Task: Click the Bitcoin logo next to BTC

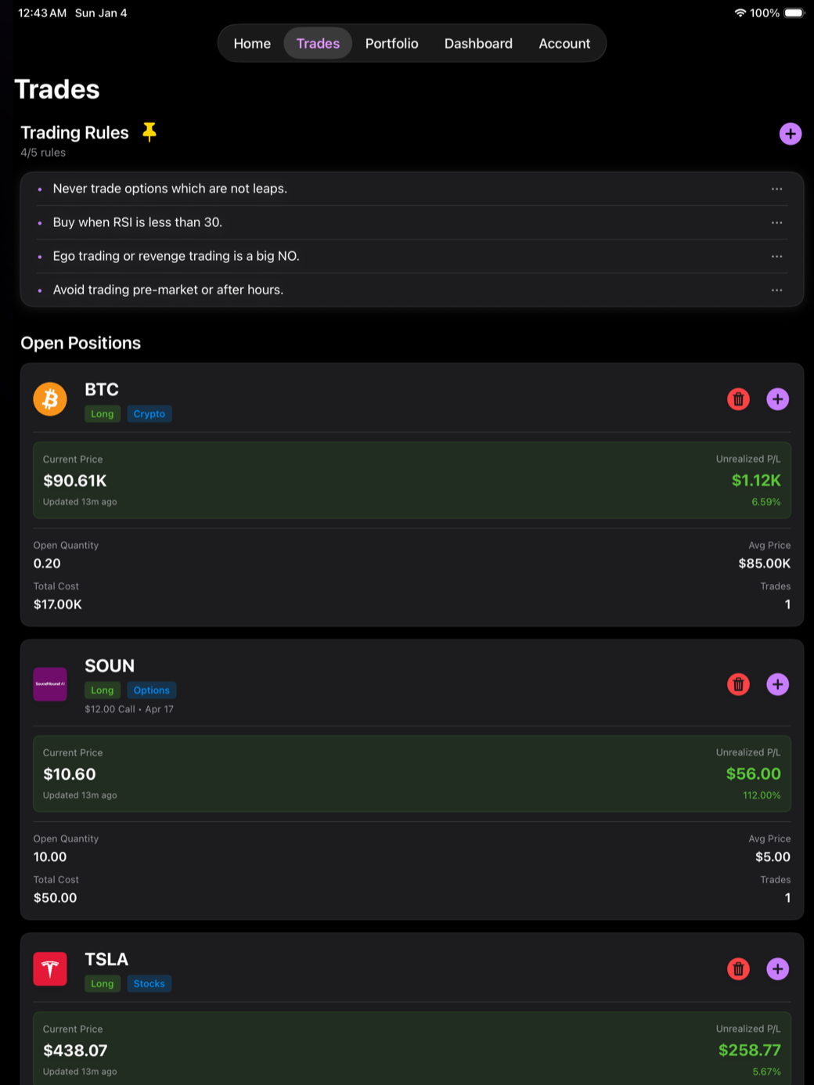Action: (x=49, y=399)
